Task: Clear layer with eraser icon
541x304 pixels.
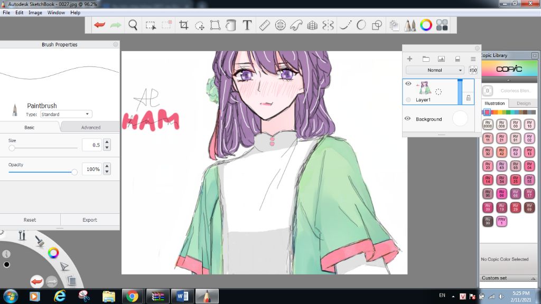Action: pos(458,59)
